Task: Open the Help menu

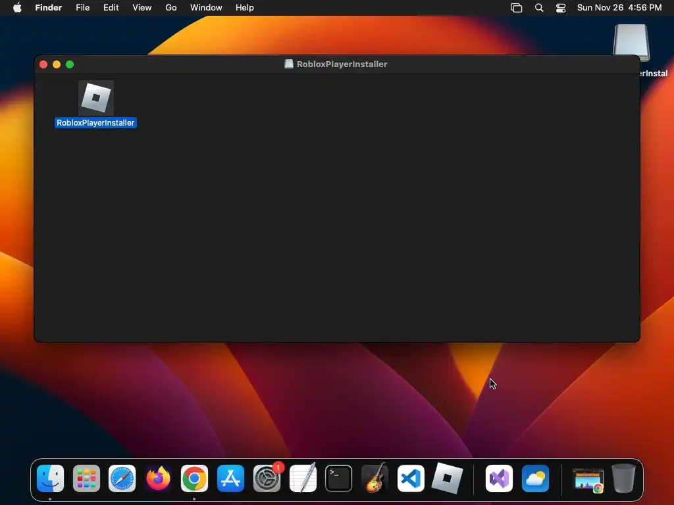Action: (245, 8)
